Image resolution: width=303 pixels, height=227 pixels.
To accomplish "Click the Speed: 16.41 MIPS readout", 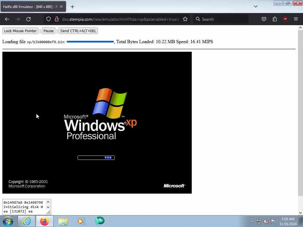I will tap(195, 42).
